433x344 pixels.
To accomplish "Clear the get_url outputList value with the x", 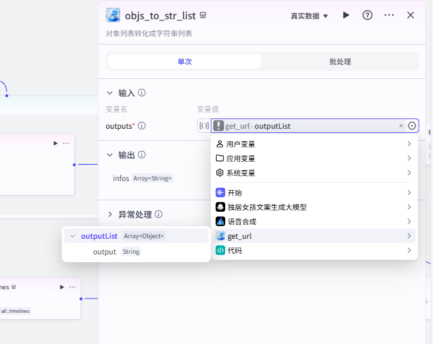I will (x=401, y=126).
